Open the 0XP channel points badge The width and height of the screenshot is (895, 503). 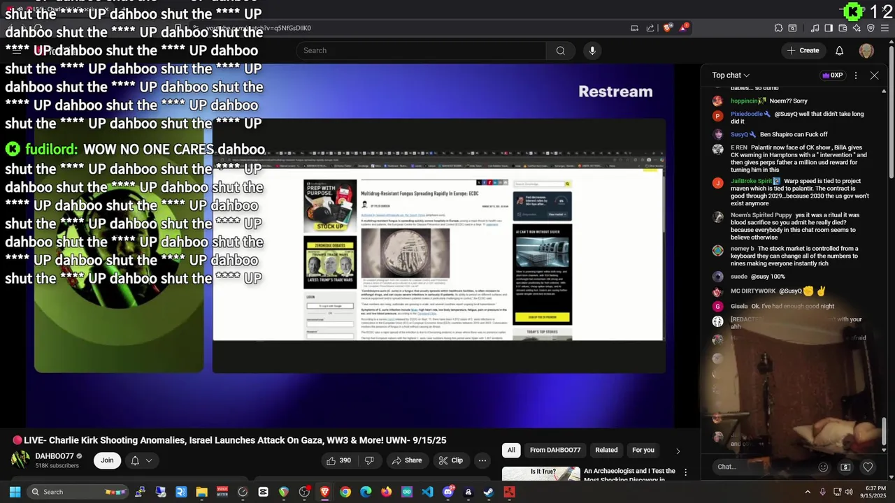[x=832, y=75]
